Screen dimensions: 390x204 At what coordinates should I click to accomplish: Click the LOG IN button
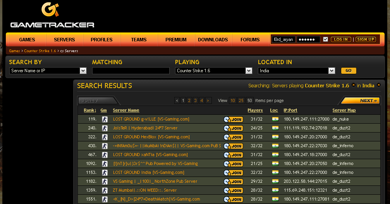[341, 39]
